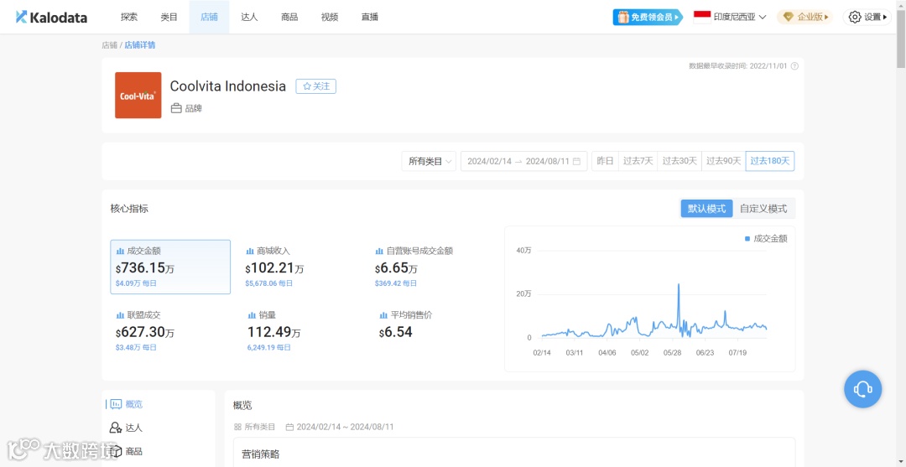Click the bar chart icon beside 销量
The width and height of the screenshot is (906, 467).
click(252, 315)
